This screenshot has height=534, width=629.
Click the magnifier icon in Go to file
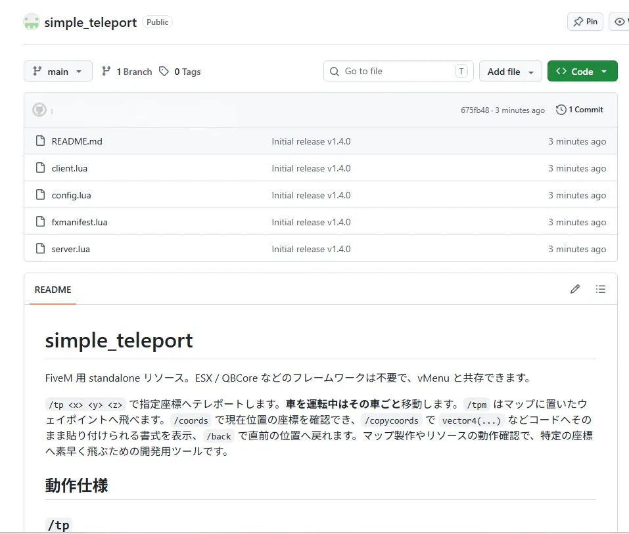point(334,72)
